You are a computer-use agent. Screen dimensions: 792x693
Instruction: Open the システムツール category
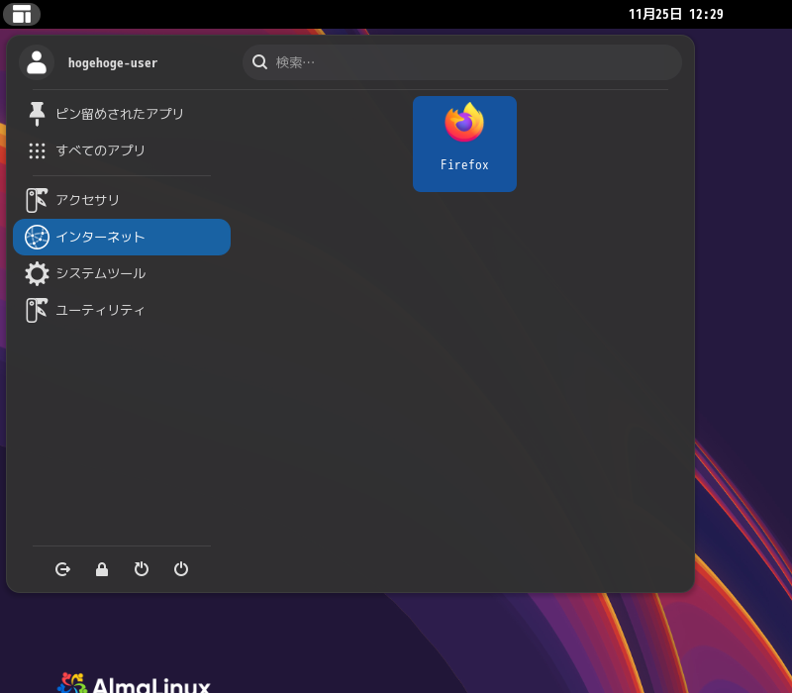pyautogui.click(x=121, y=273)
